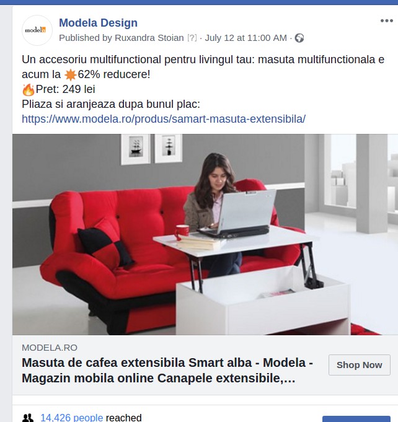Open the red sofa product photo
This screenshot has height=422, width=398.
point(205,234)
